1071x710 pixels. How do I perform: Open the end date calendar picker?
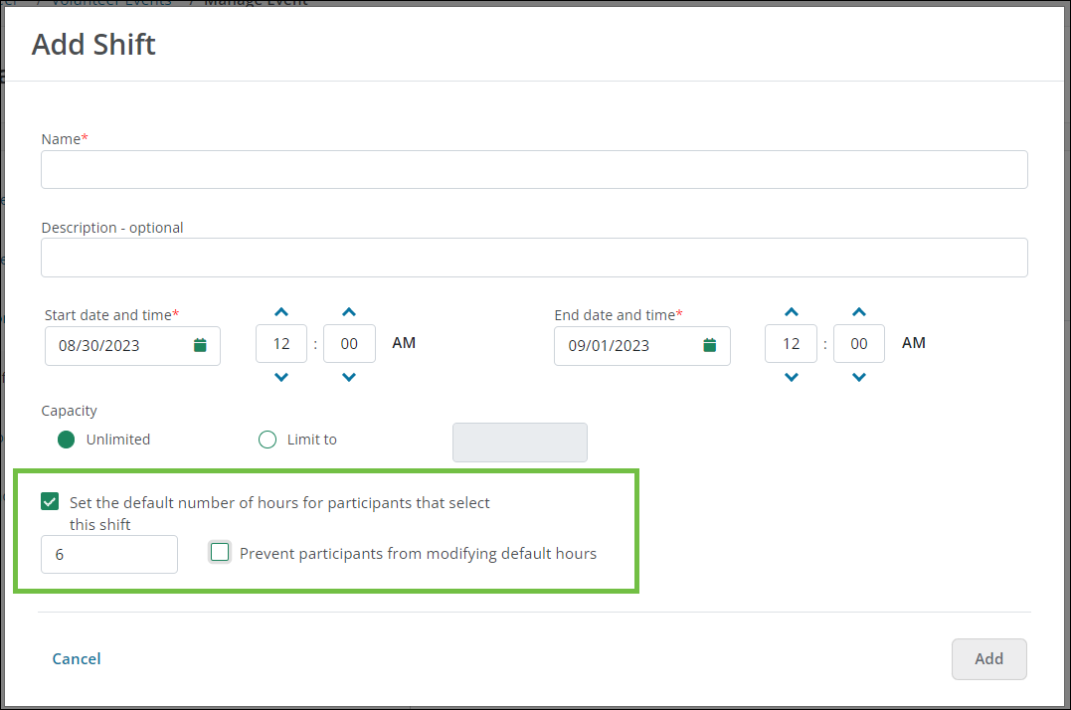tap(709, 345)
